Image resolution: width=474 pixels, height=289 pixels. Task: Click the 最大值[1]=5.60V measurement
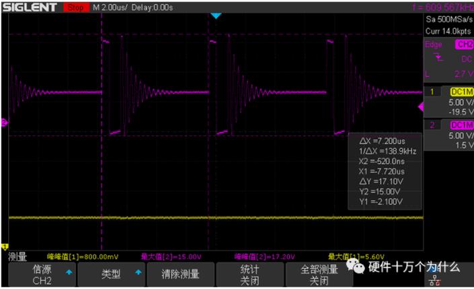[356, 257]
